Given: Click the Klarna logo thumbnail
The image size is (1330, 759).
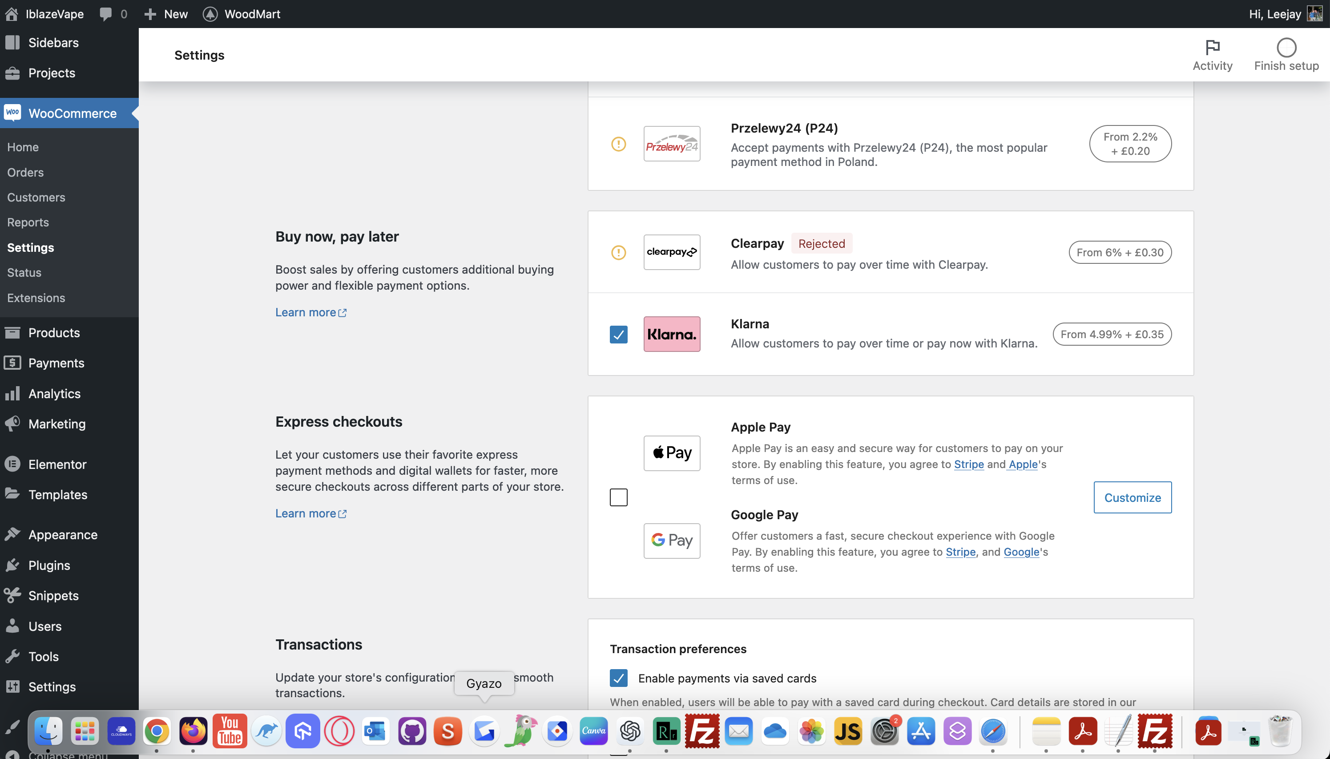Looking at the screenshot, I should tap(671, 334).
